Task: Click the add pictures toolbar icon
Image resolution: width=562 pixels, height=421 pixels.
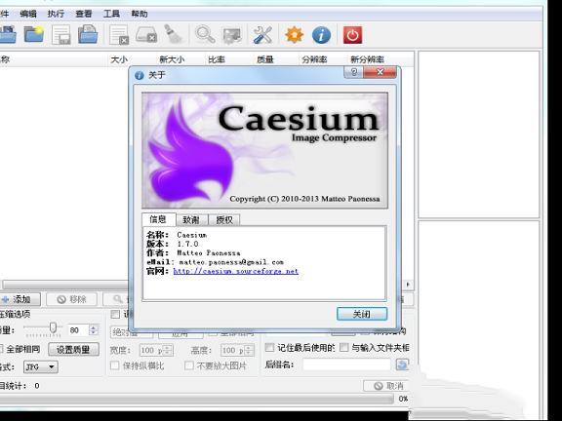Action: [x=7, y=35]
